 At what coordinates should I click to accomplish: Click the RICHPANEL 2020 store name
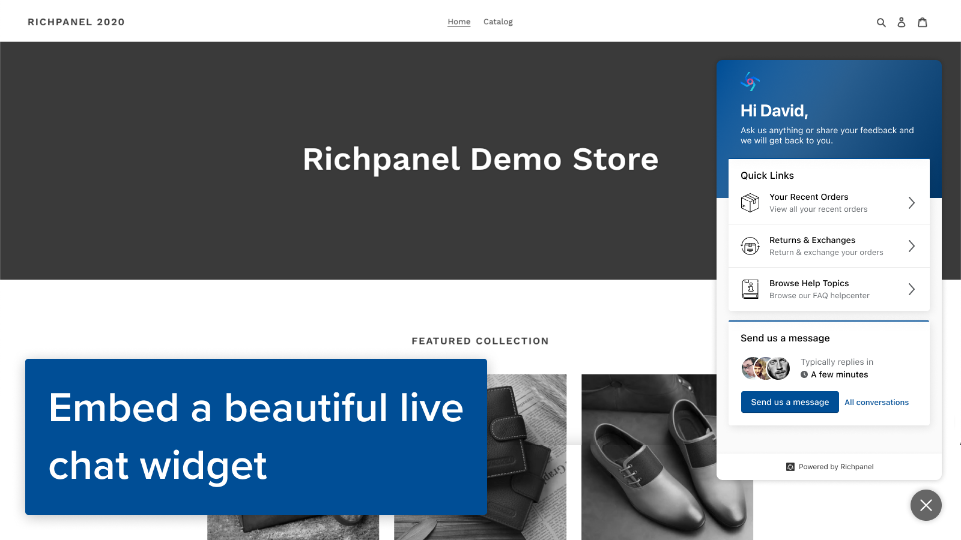pyautogui.click(x=76, y=22)
